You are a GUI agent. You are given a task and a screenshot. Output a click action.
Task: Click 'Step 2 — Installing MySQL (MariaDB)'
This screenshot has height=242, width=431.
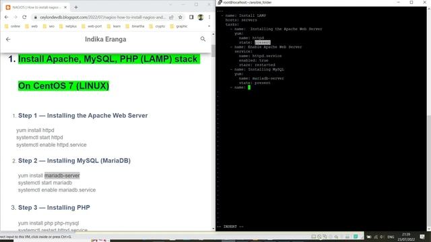click(x=74, y=161)
